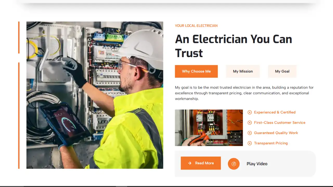Click the bullet icon beside Transparent Pricing
The height and width of the screenshot is (187, 333).
pyautogui.click(x=250, y=143)
